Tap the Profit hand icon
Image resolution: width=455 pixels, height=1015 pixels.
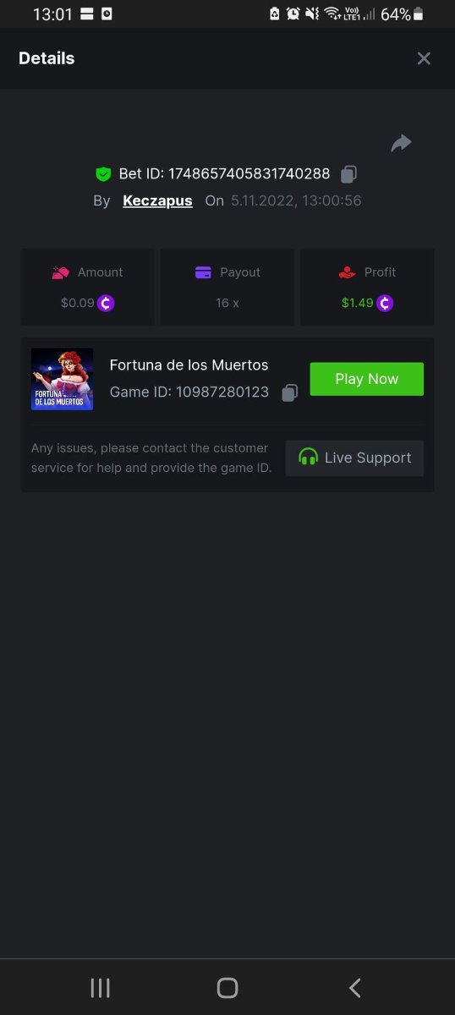[x=347, y=272]
